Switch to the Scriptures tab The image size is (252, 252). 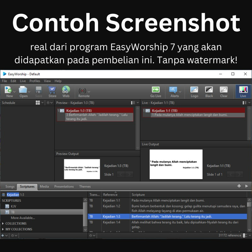click(27, 186)
